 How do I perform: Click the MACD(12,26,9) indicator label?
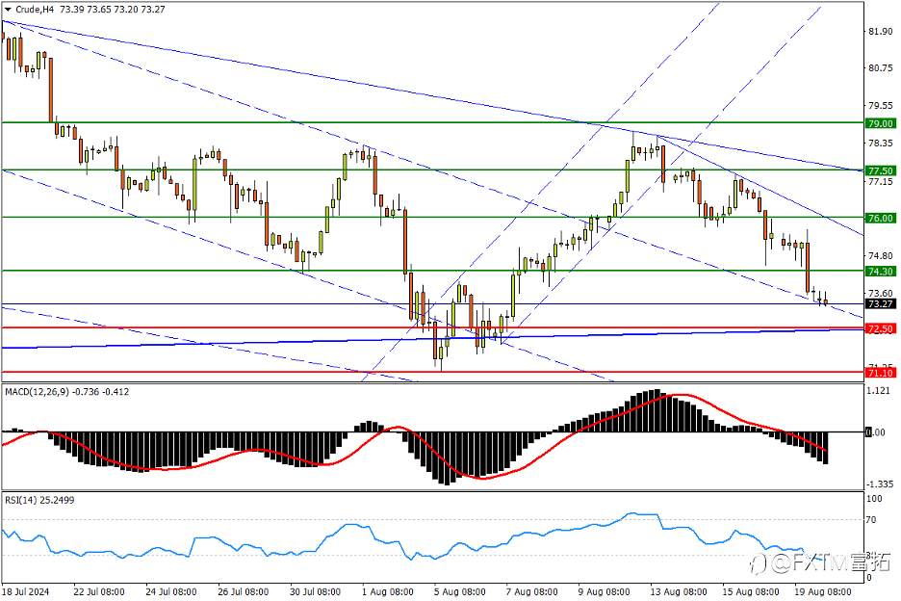click(x=37, y=392)
